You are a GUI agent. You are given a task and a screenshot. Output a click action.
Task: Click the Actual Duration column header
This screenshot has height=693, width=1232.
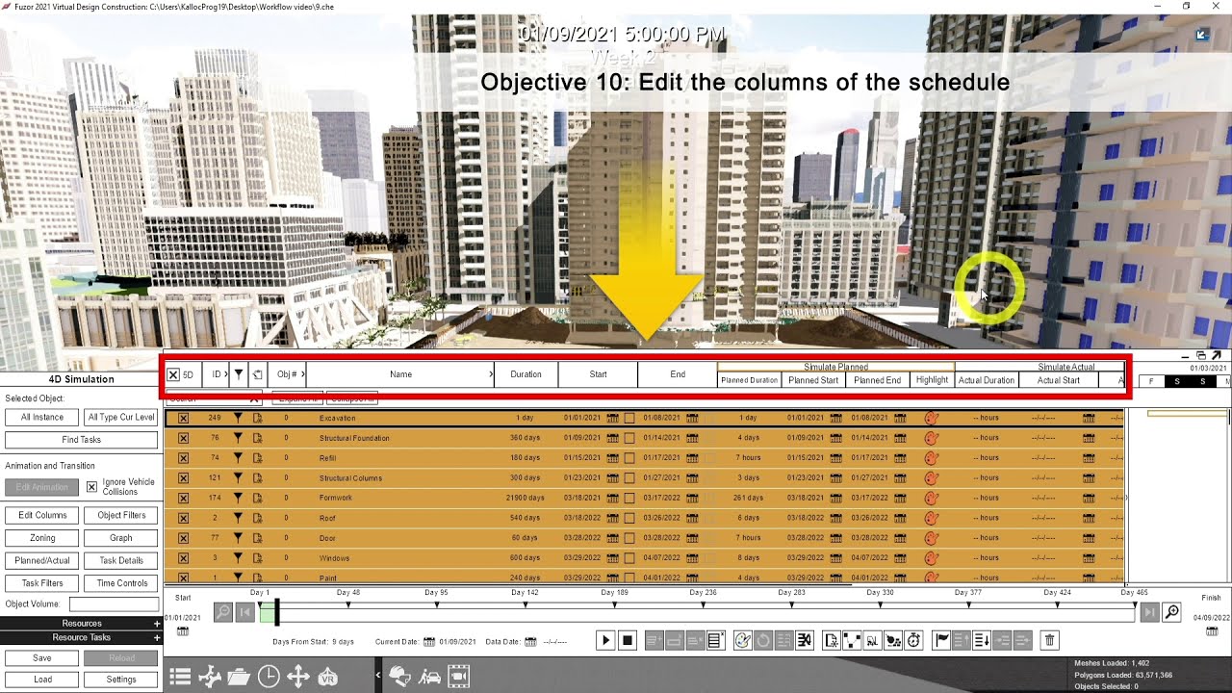(987, 380)
